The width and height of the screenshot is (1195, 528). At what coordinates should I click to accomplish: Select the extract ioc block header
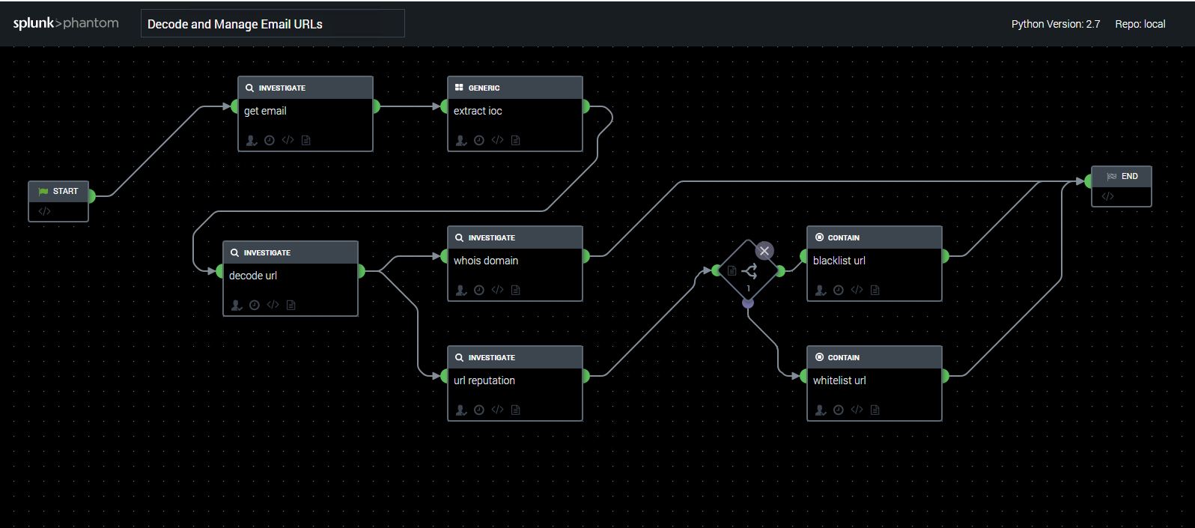pyautogui.click(x=515, y=88)
